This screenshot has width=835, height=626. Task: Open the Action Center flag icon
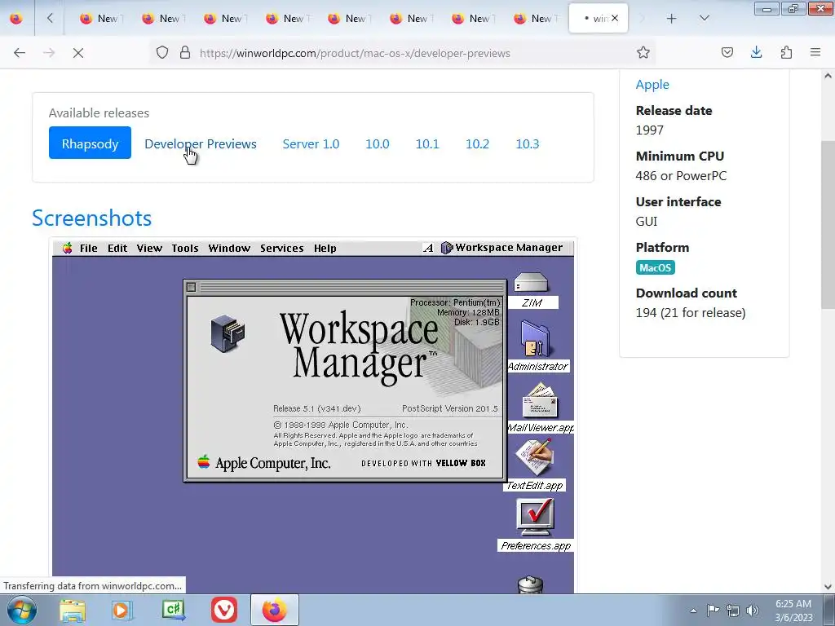(713, 610)
